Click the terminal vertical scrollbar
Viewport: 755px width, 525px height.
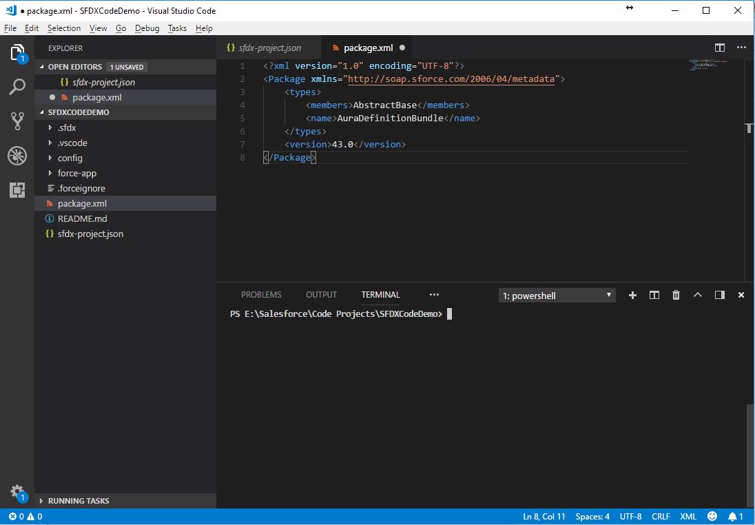click(749, 455)
